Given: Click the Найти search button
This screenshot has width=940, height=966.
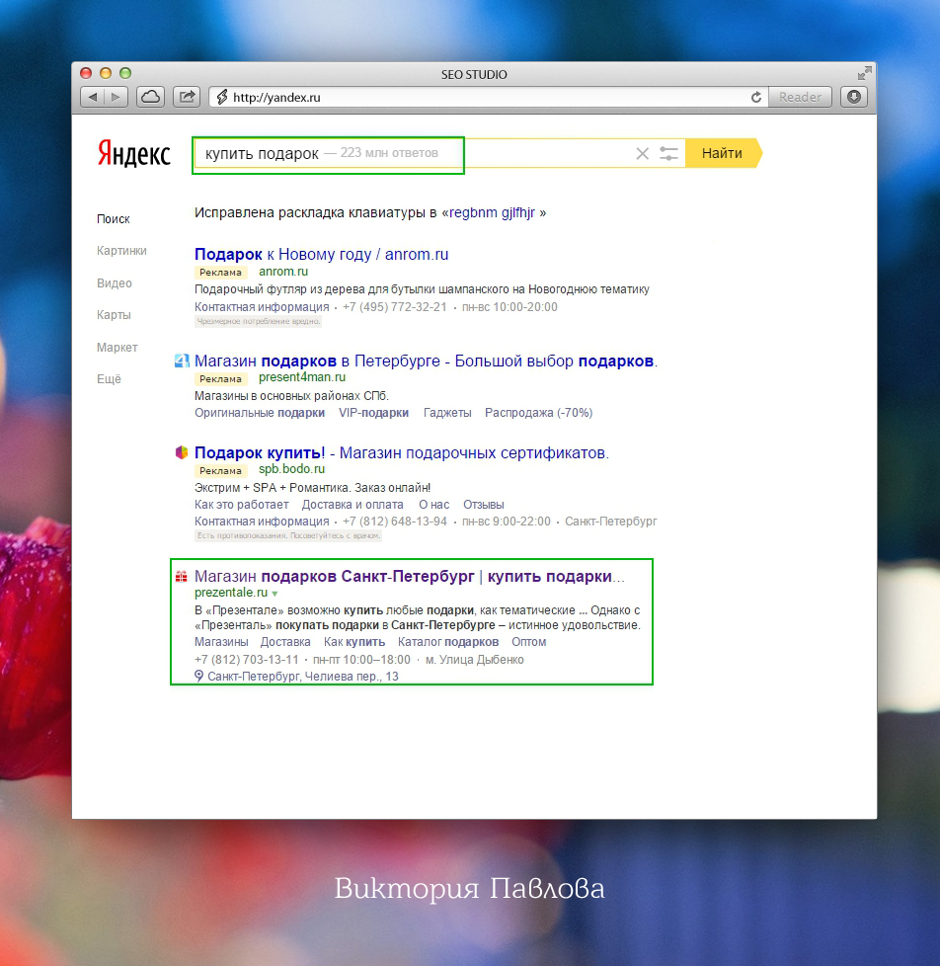Looking at the screenshot, I should (x=723, y=153).
